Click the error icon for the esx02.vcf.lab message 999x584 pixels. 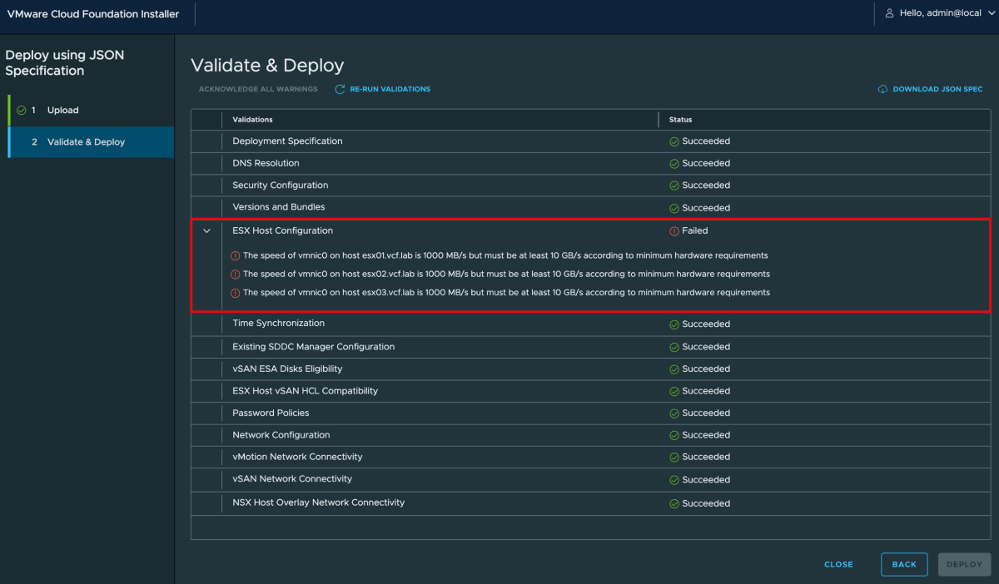[236, 275]
